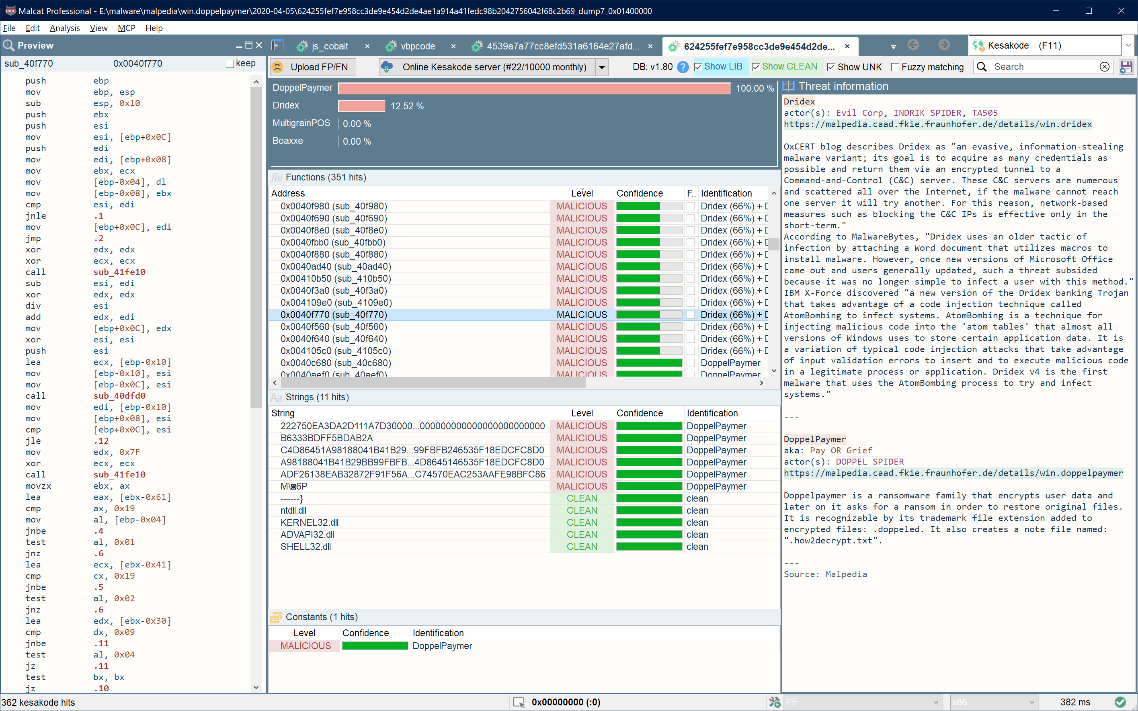Click the analysis tools icon in status bar
This screenshot has width=1138, height=711.
pyautogui.click(x=774, y=702)
